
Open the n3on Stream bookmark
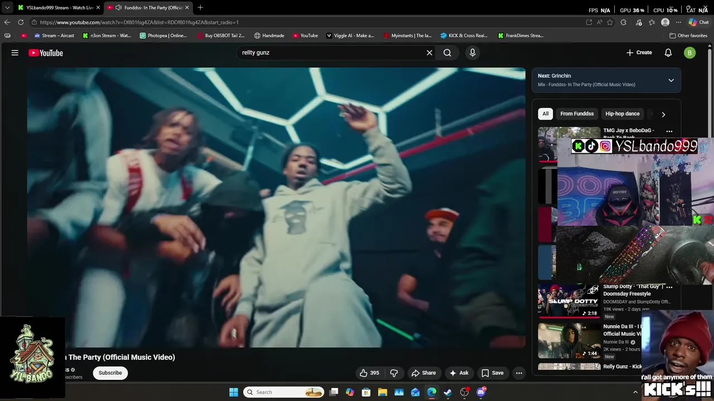(x=107, y=36)
